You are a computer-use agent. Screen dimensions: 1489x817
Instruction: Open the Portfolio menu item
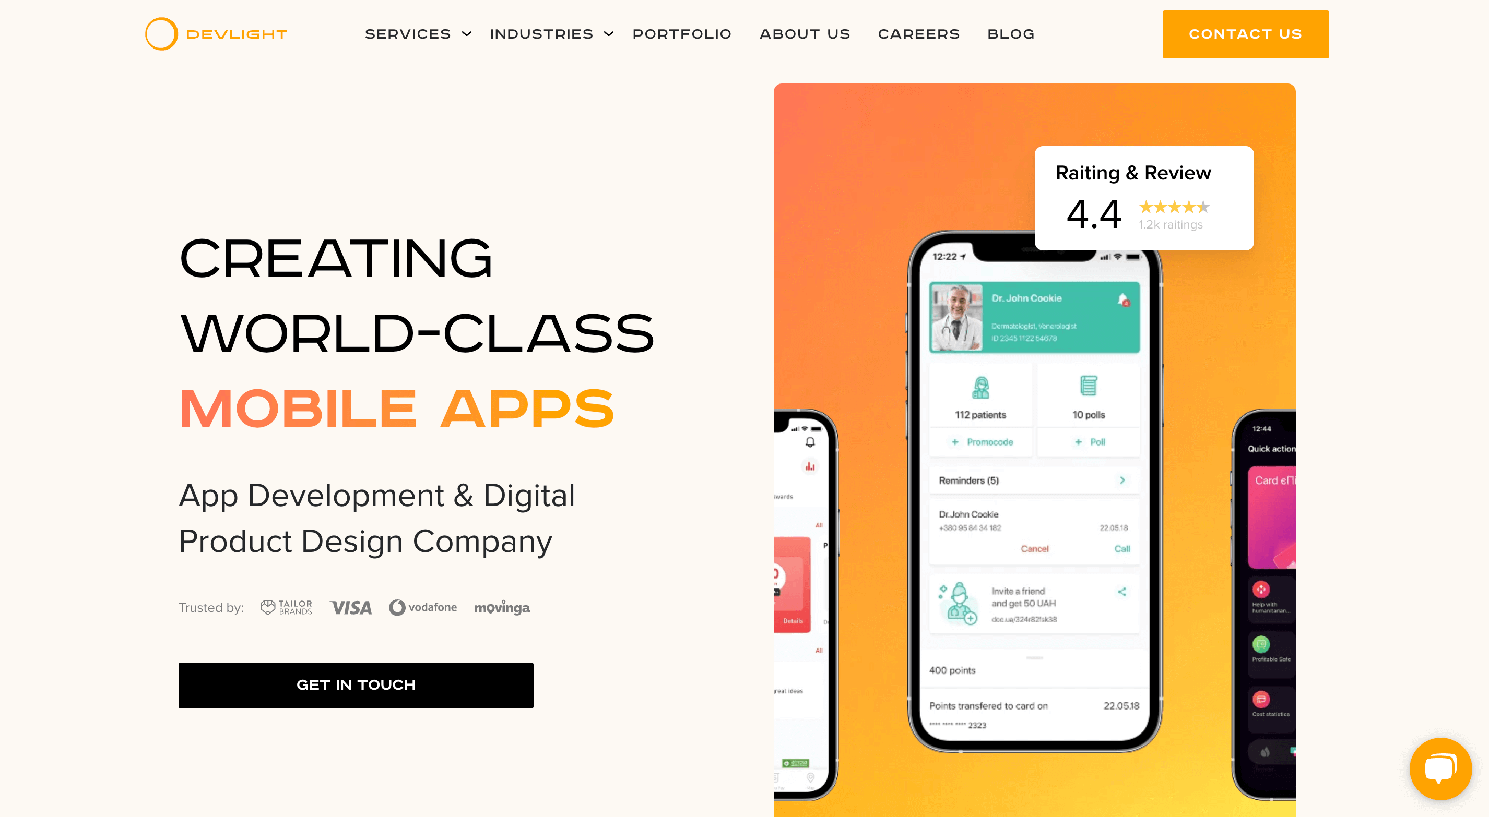682,34
